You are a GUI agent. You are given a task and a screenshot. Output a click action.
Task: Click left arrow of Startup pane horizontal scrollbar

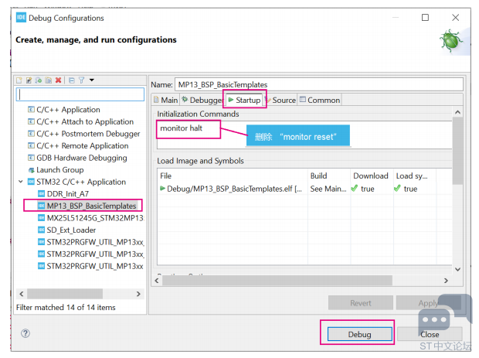click(157, 281)
